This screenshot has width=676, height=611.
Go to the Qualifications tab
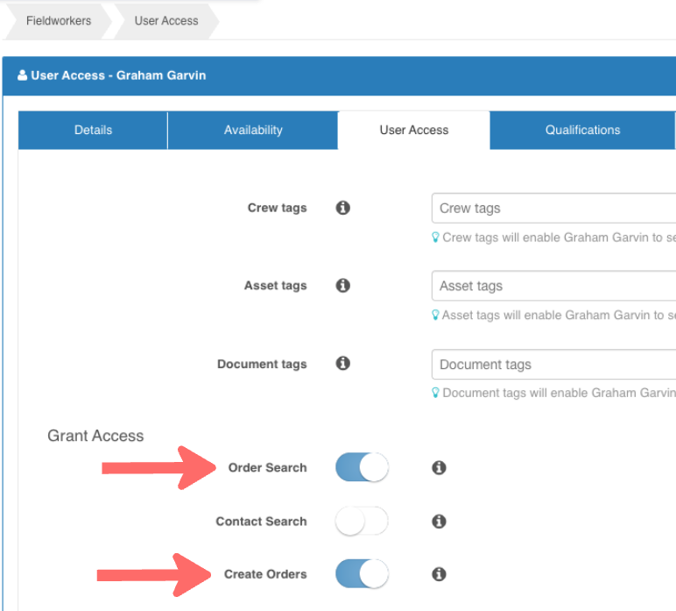[x=582, y=131]
